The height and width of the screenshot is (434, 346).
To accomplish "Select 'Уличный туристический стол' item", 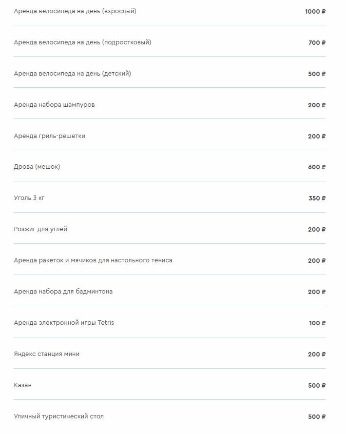I will pyautogui.click(x=58, y=416).
